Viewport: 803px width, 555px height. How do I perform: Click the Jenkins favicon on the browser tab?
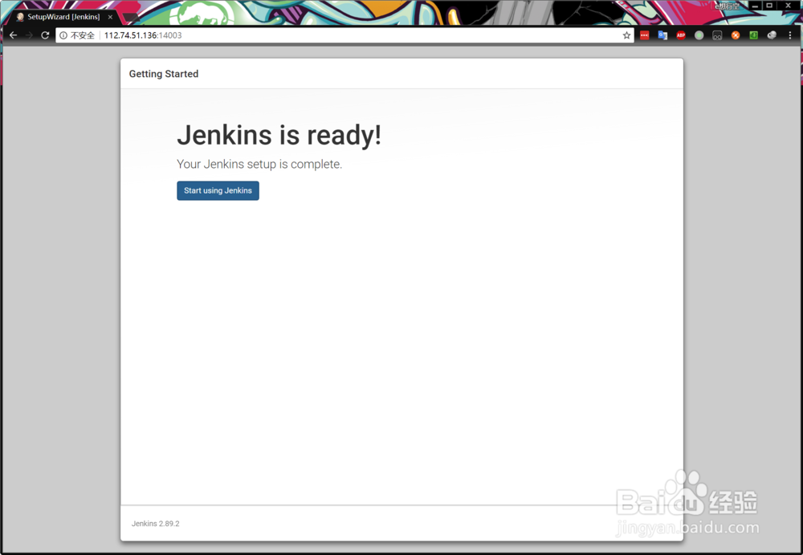pyautogui.click(x=19, y=16)
